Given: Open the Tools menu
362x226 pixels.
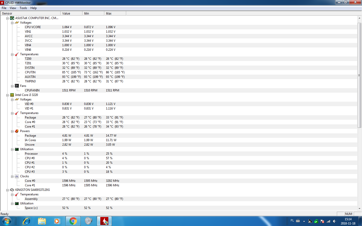Looking at the screenshot, I should [x=23, y=8].
